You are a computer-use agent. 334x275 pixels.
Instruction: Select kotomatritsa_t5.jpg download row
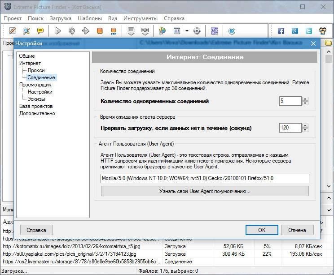[x=163, y=246]
